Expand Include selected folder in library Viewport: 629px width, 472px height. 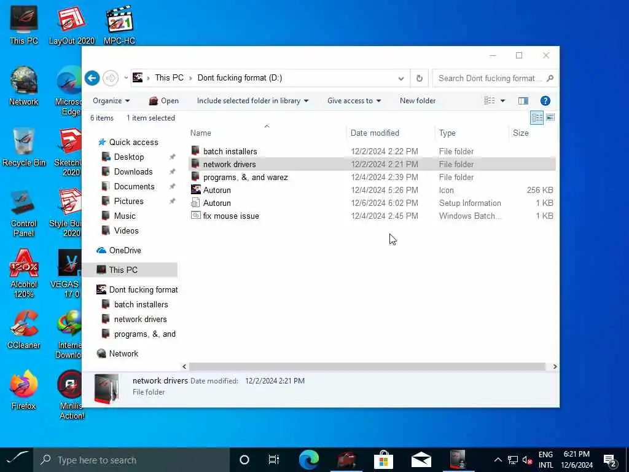[252, 101]
